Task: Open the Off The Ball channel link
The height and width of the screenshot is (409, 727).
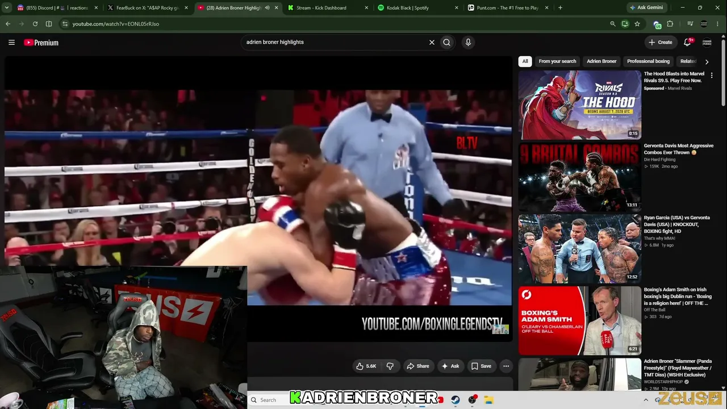Action: click(x=655, y=310)
